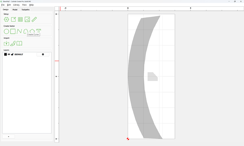Click the DEFAULT layer black color swatch
This screenshot has width=244, height=146.
[x=5, y=54]
